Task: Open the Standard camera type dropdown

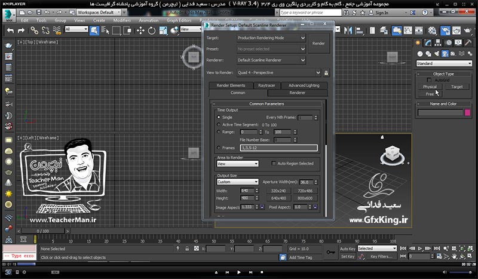Action: pos(444,63)
